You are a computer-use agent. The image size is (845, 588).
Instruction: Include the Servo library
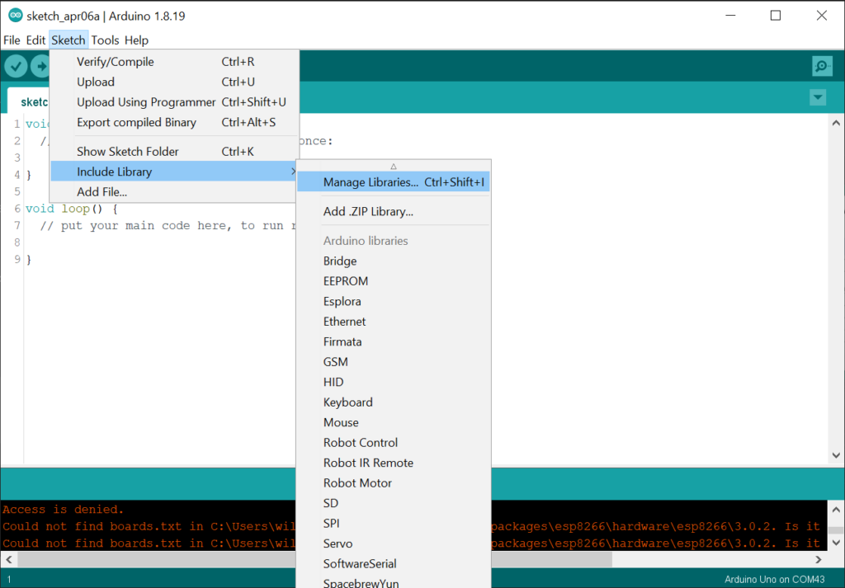[338, 543]
